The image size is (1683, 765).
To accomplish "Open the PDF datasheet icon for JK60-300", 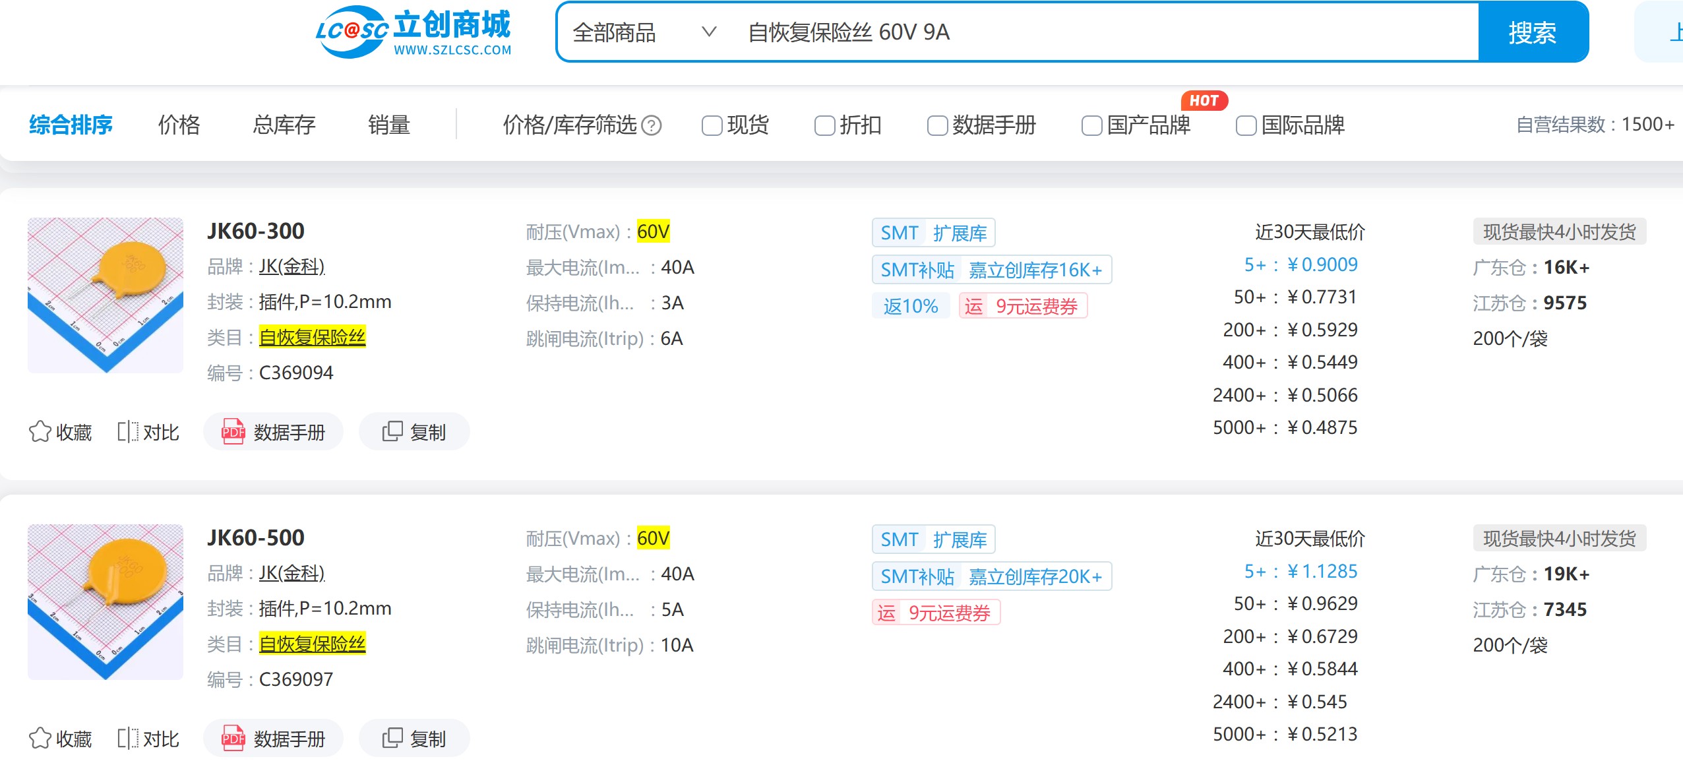I will point(233,432).
